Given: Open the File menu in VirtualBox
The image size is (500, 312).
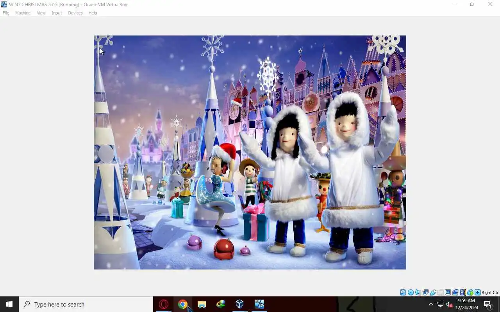Looking at the screenshot, I should click(x=6, y=13).
